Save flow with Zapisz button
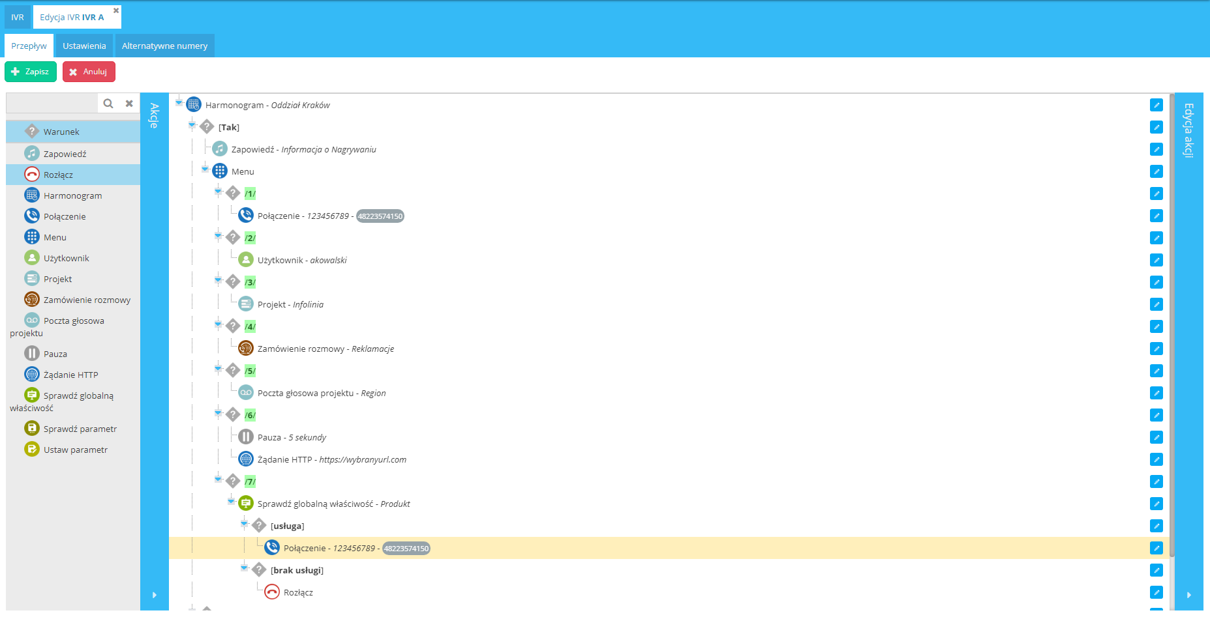This screenshot has width=1210, height=617. pyautogui.click(x=31, y=72)
